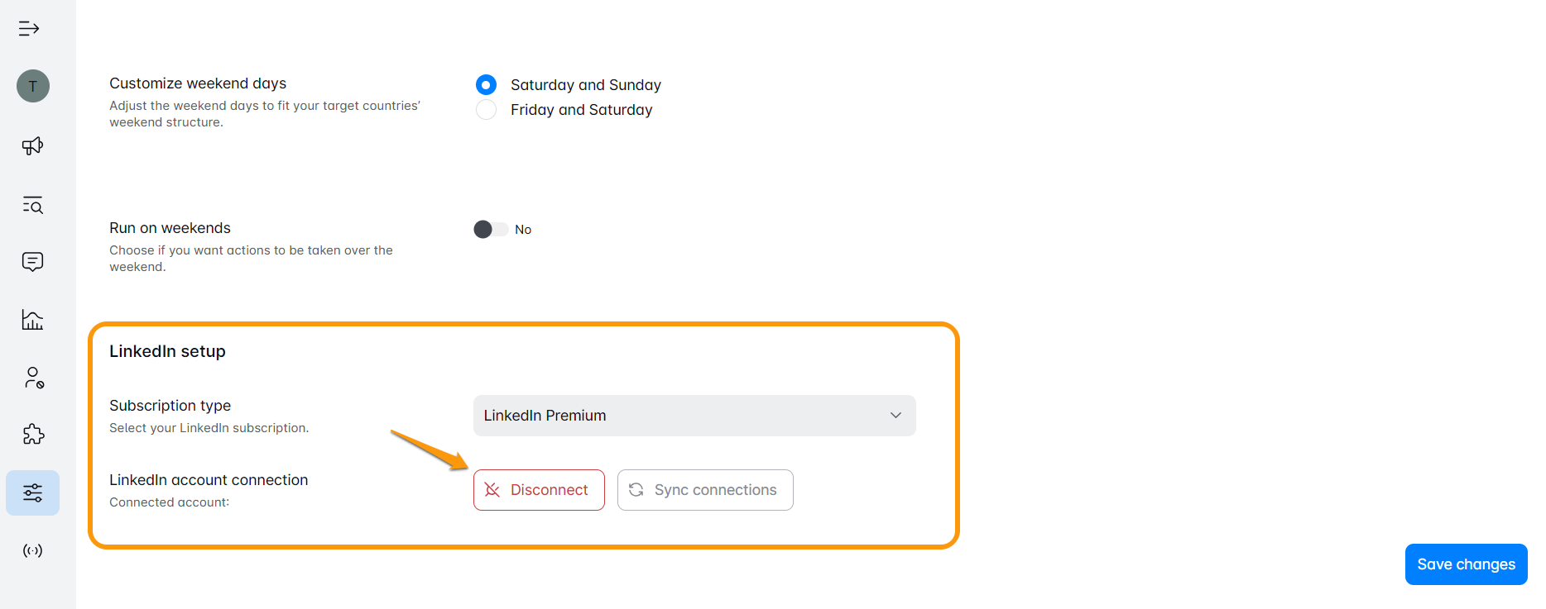Viewport: 1546px width, 609px height.
Task: Click the Save changes button
Action: coord(1466,564)
